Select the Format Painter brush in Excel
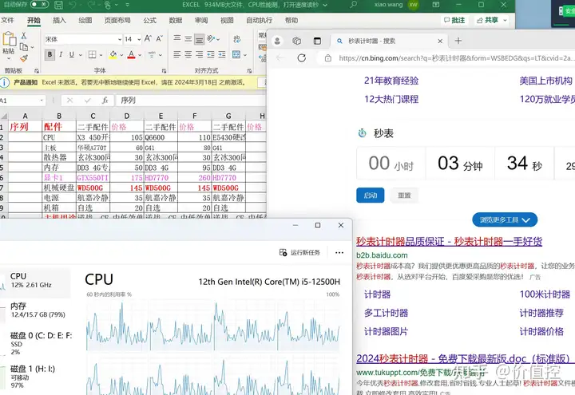Image resolution: width=575 pixels, height=395 pixels. point(24,58)
